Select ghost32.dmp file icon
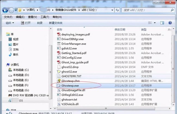This screenshot has height=114, width=177. pos(59,67)
